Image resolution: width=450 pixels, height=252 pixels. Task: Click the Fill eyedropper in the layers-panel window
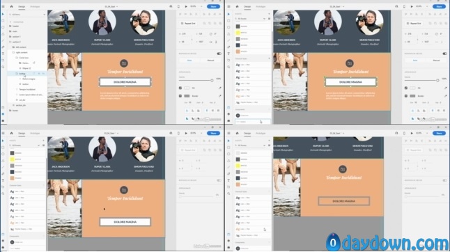point(220,88)
